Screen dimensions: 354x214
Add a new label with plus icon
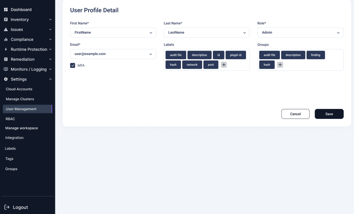pyautogui.click(x=224, y=65)
